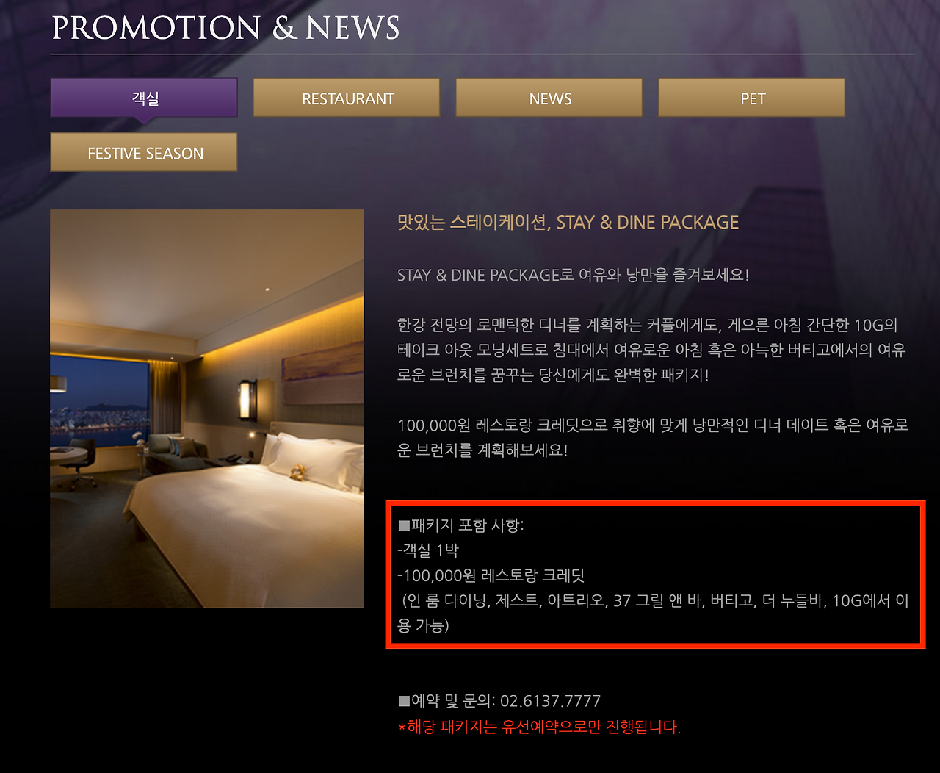
Task: Click the red advance-reservation notice text
Action: (x=539, y=727)
